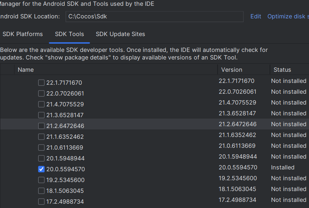Enable the 18.1.5063045 checkbox

coord(41,191)
